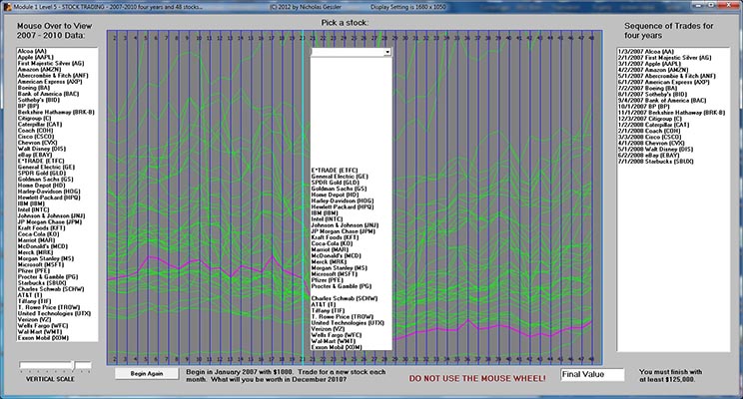Click Johnson & Johnson (JNJ) in left list
743x399 pixels.
51,215
